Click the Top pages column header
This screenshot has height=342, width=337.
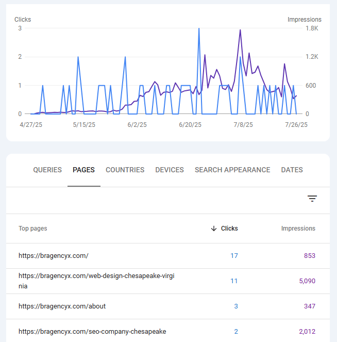32,229
